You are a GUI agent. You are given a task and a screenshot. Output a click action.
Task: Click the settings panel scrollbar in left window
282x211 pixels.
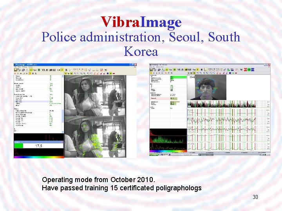[63, 104]
